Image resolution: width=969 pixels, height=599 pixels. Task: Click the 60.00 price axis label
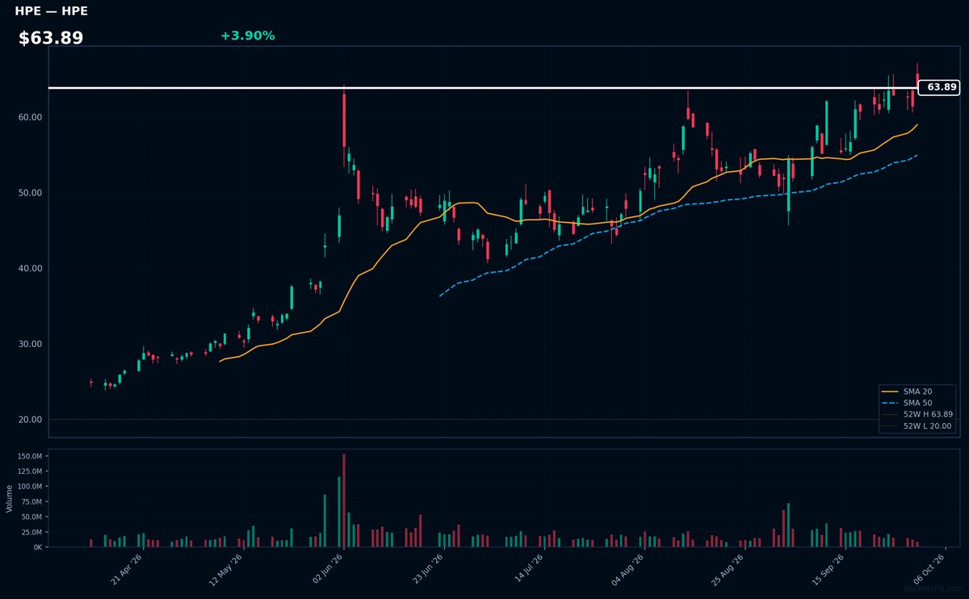30,117
